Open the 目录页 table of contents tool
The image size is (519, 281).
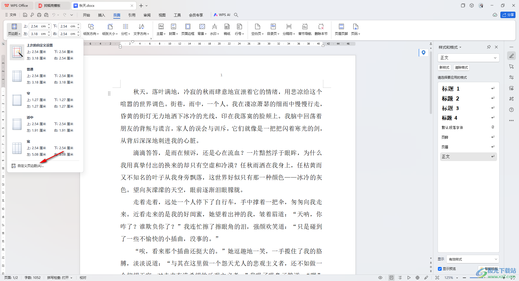coord(273,29)
